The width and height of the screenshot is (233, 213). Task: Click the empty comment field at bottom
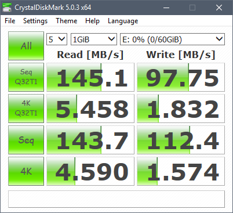(x=116, y=199)
